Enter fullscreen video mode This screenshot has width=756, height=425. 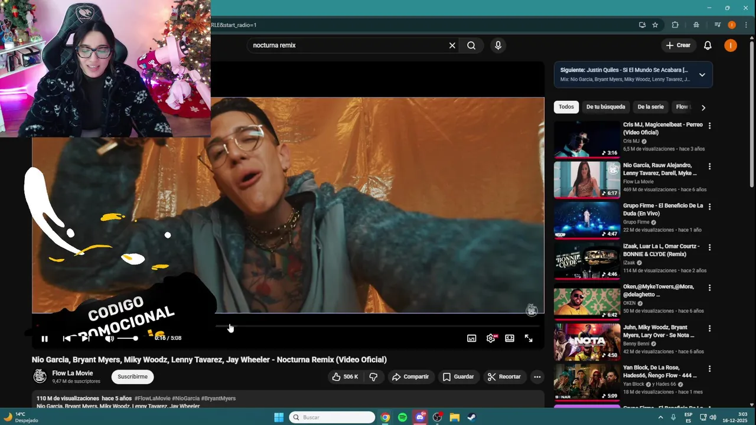[529, 338]
